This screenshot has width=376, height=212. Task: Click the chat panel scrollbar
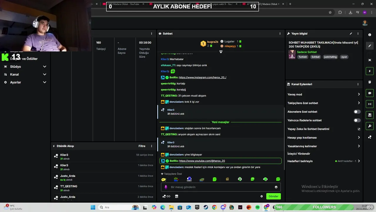coord(284,138)
